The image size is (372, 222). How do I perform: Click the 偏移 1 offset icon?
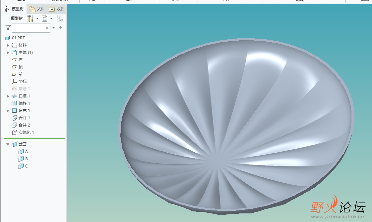tap(14, 103)
